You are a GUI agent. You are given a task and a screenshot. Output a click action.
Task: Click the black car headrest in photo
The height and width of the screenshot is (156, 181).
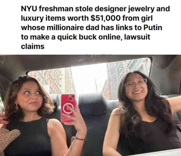pos(93,104)
